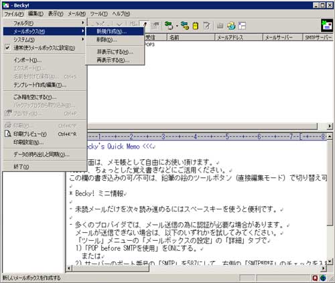Click the '* Becky! ミニ情報' line
Screen dimensions: 335x283
[98, 193]
